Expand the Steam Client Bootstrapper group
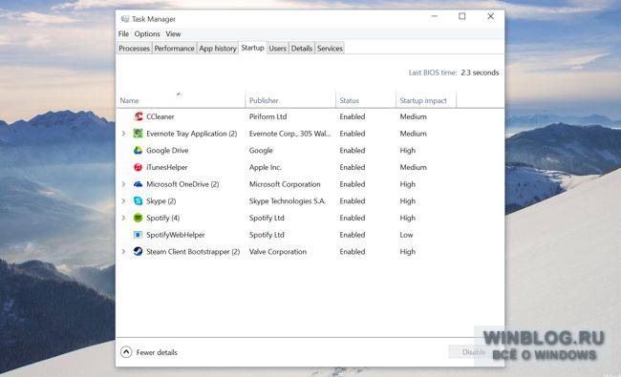 123,251
